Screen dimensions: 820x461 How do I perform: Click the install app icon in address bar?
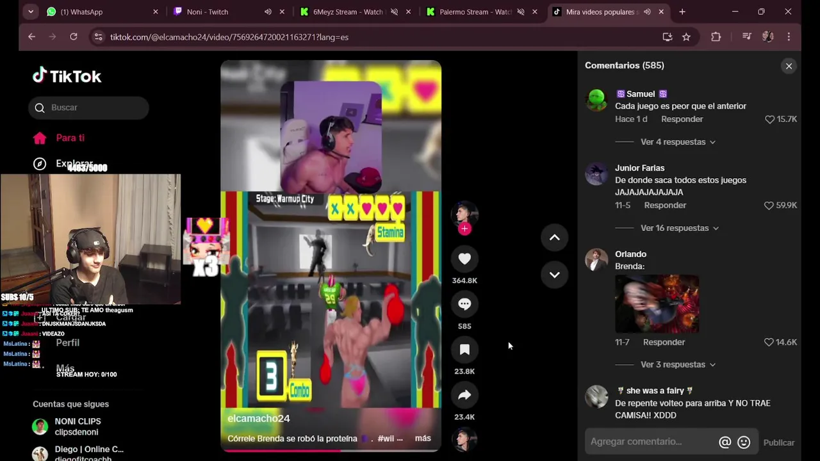click(x=668, y=37)
